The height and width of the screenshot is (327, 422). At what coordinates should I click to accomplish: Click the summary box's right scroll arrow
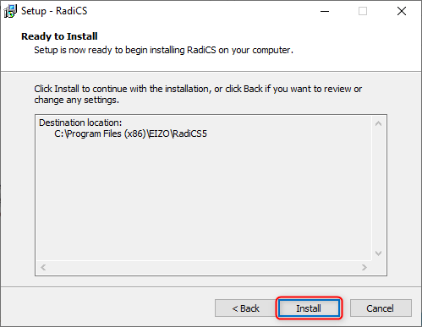point(364,267)
